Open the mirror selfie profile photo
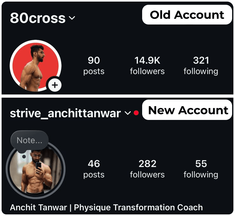 pos(34,171)
